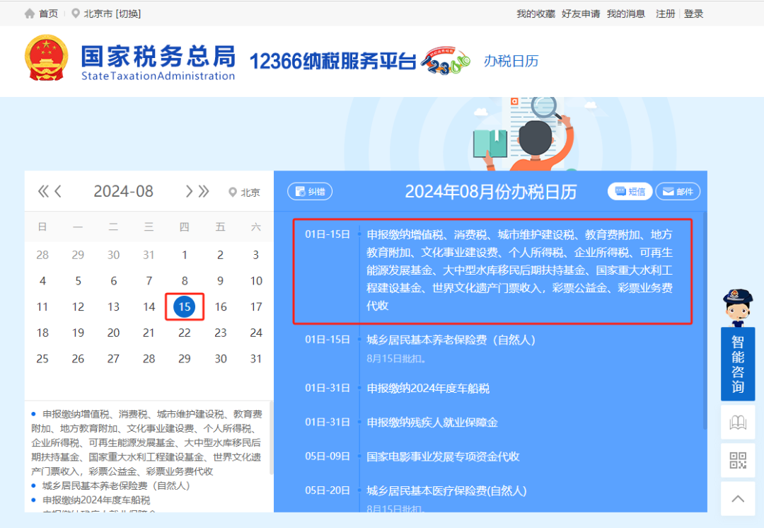Click 申报缴纳残疾人就业保障金 entry
The width and height of the screenshot is (764, 528).
[x=432, y=423]
